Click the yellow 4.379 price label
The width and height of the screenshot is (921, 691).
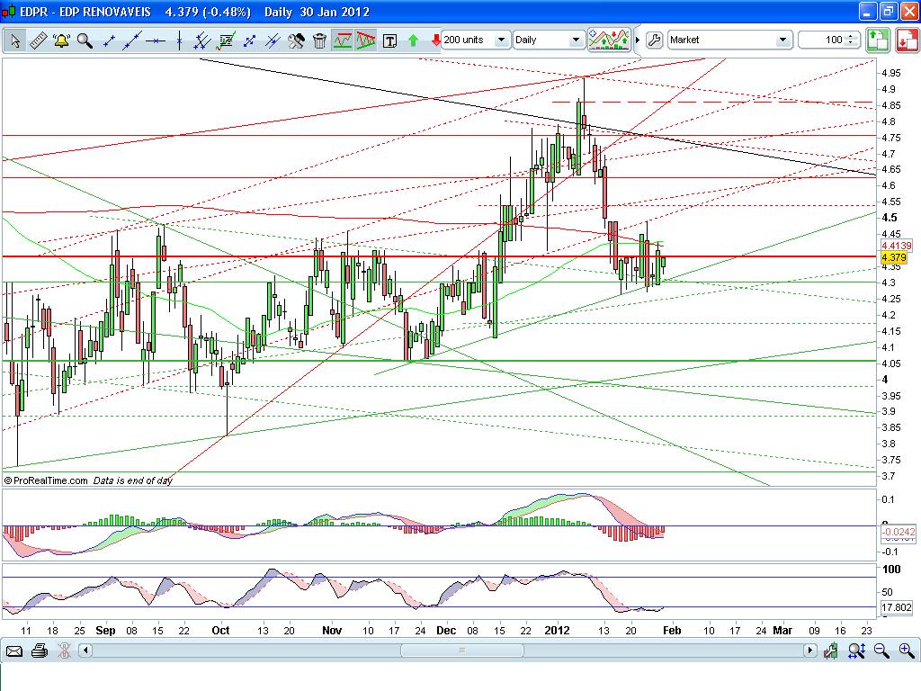[x=895, y=257]
